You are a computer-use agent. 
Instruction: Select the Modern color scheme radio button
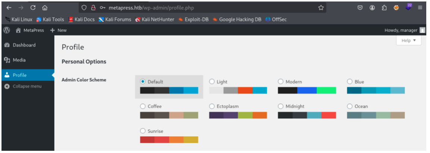281,81
